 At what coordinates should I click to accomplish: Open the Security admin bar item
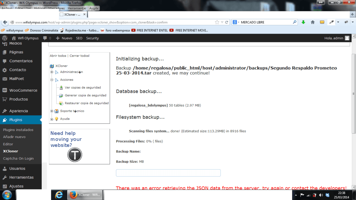pos(93,38)
